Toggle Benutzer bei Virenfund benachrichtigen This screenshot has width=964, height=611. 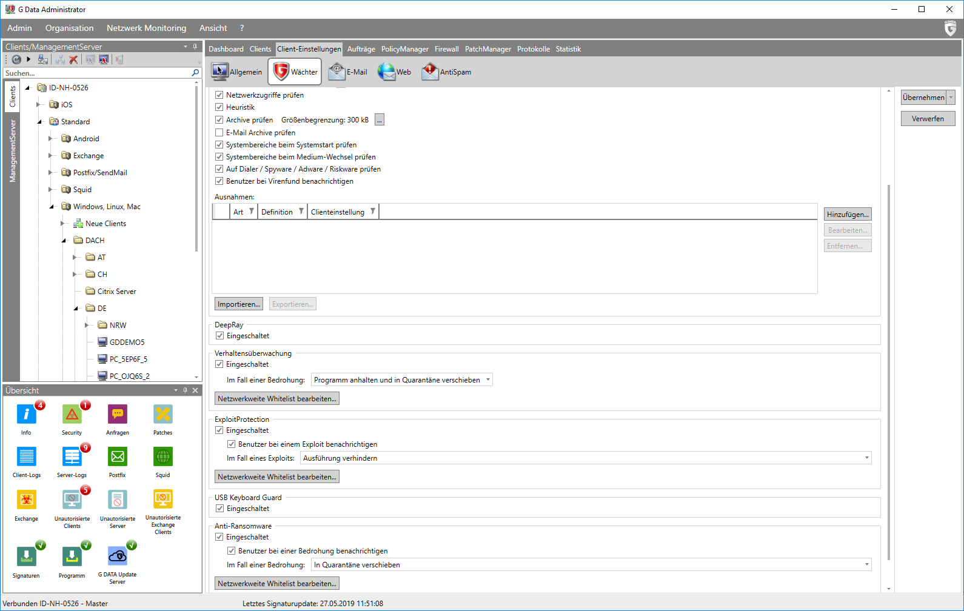click(219, 181)
